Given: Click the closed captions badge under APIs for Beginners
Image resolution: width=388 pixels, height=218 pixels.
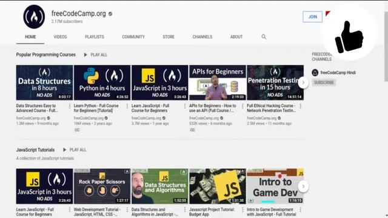Looking at the screenshot, I should pyautogui.click(x=193, y=130).
